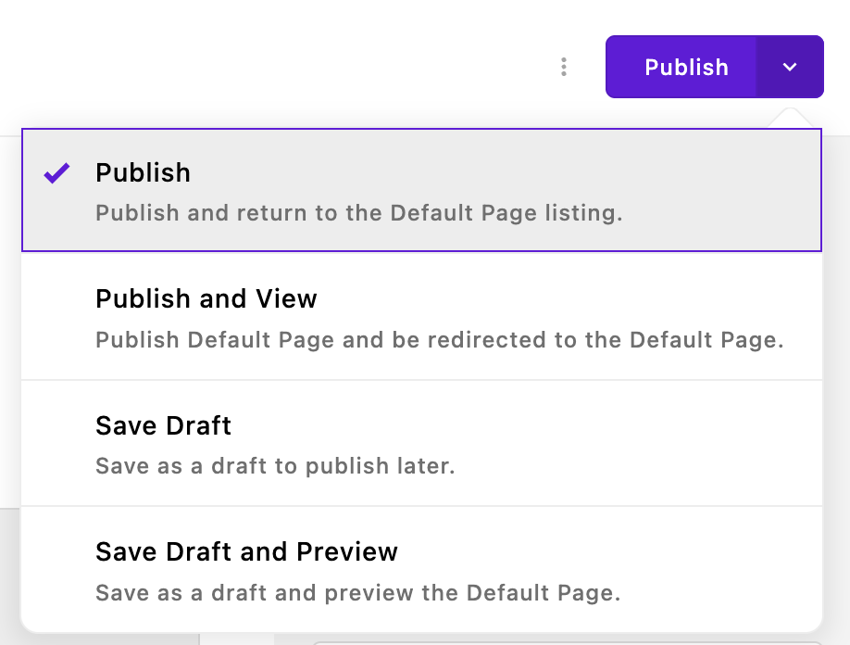Click the highlighted Publish row

421,190
